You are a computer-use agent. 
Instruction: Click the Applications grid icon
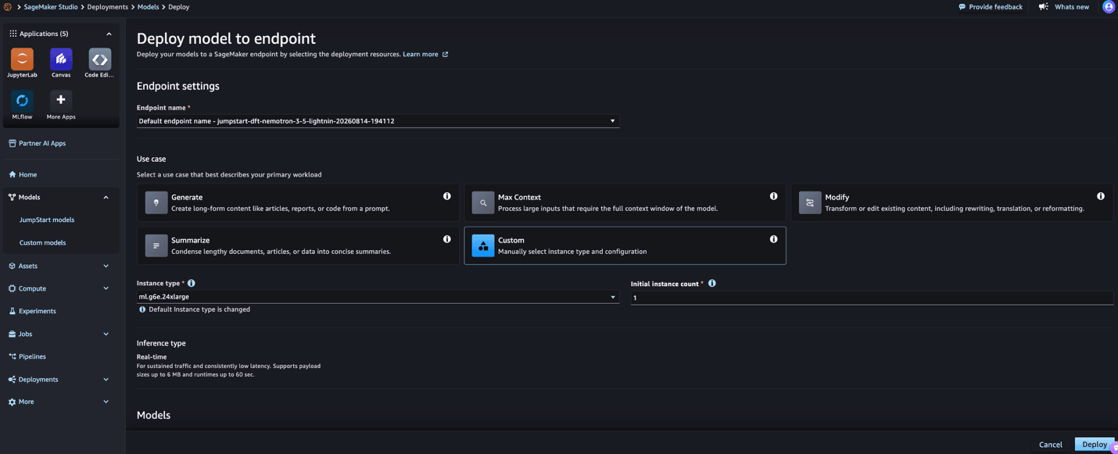click(x=13, y=34)
